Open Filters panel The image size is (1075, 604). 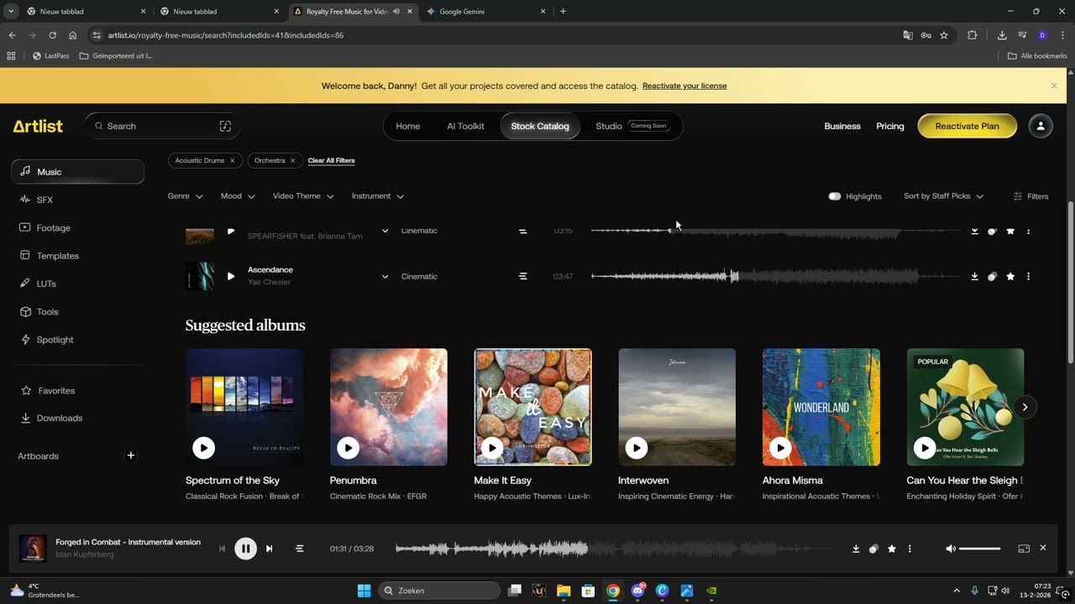pyautogui.click(x=1030, y=196)
